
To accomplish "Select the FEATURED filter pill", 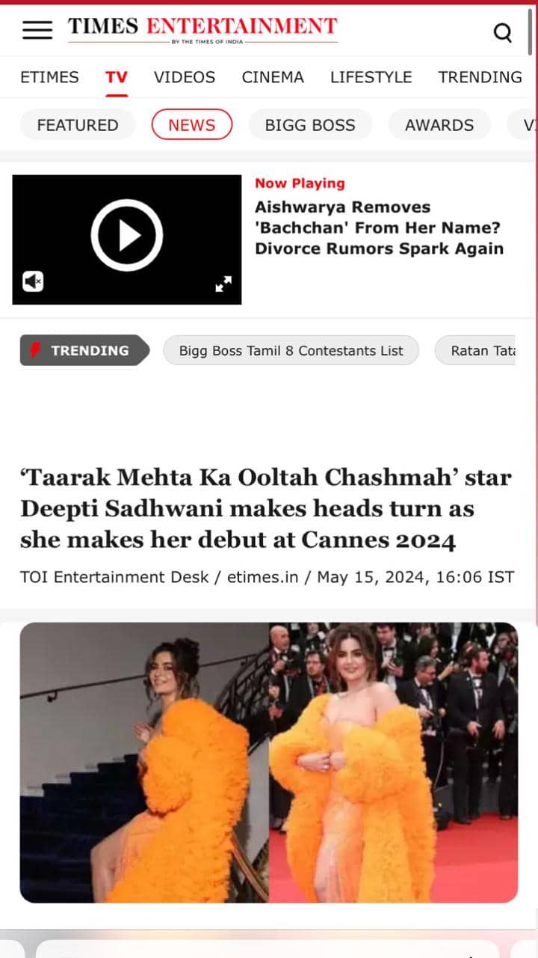I will pos(78,125).
